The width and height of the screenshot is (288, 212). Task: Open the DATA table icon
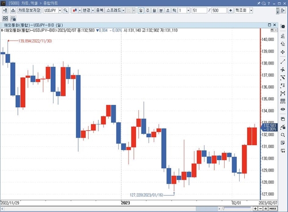tap(283, 101)
